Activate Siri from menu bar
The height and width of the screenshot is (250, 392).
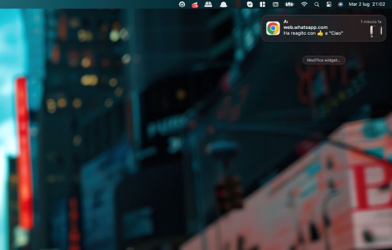(x=340, y=4)
